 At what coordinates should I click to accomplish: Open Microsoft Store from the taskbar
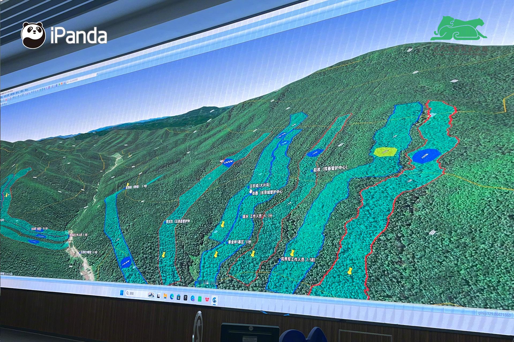178,297
